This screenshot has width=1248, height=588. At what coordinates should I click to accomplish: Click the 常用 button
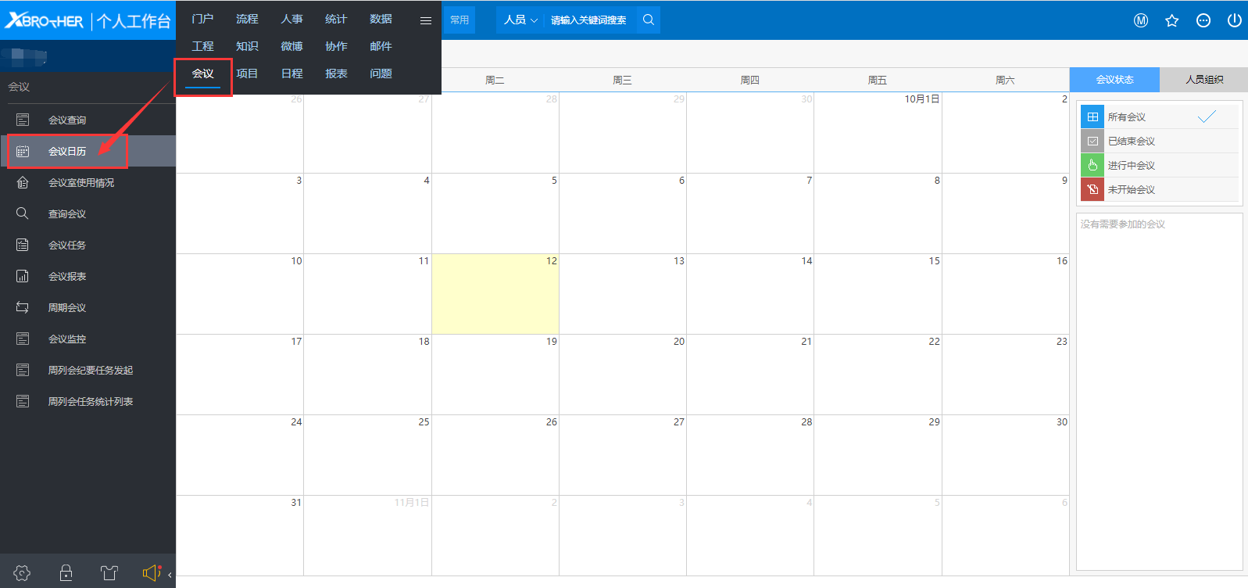tap(460, 20)
